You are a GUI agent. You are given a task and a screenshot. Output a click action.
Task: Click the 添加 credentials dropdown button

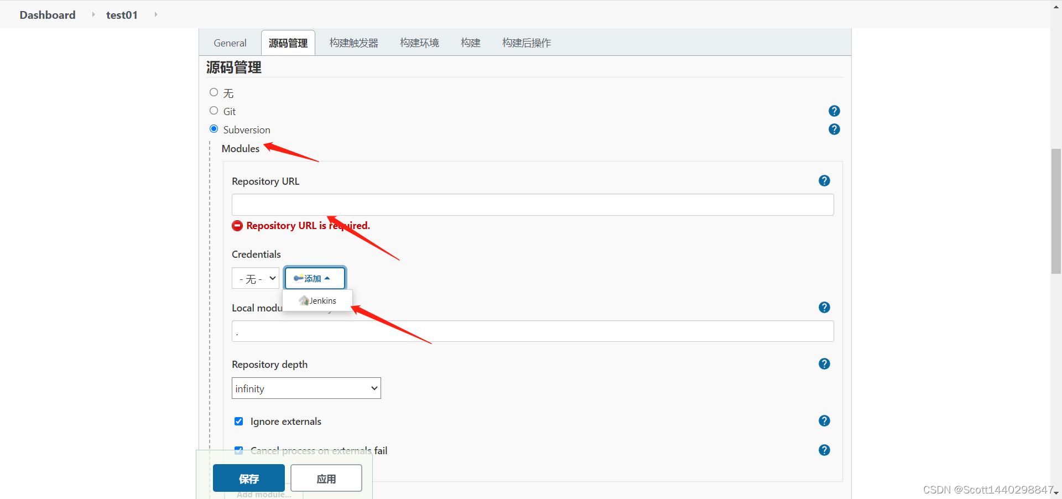click(315, 278)
